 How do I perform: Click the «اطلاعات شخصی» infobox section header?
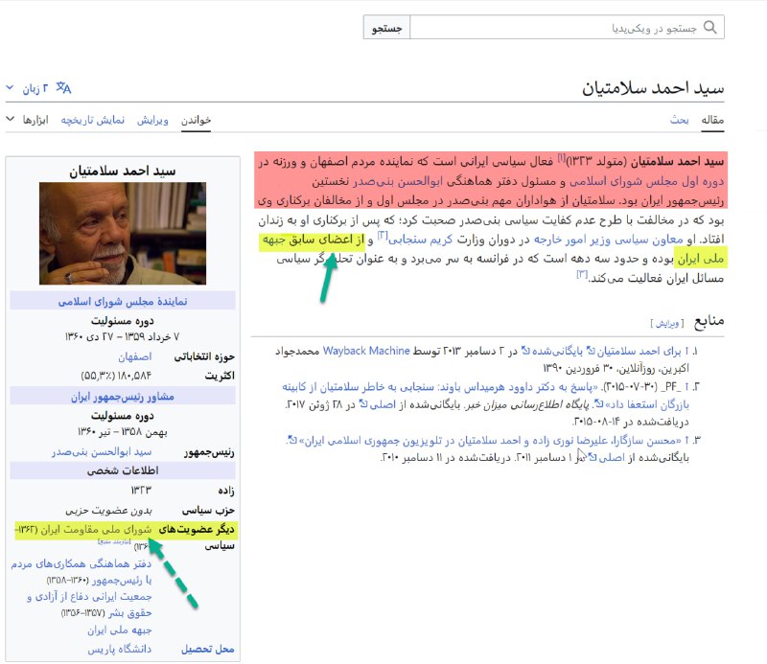coord(123,470)
